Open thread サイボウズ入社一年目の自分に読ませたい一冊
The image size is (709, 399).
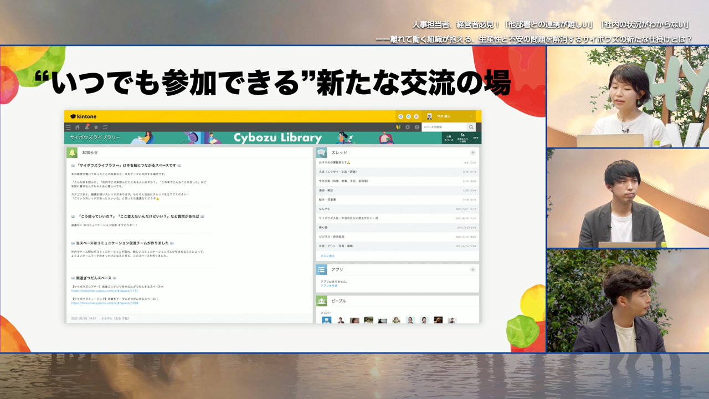[x=398, y=218]
